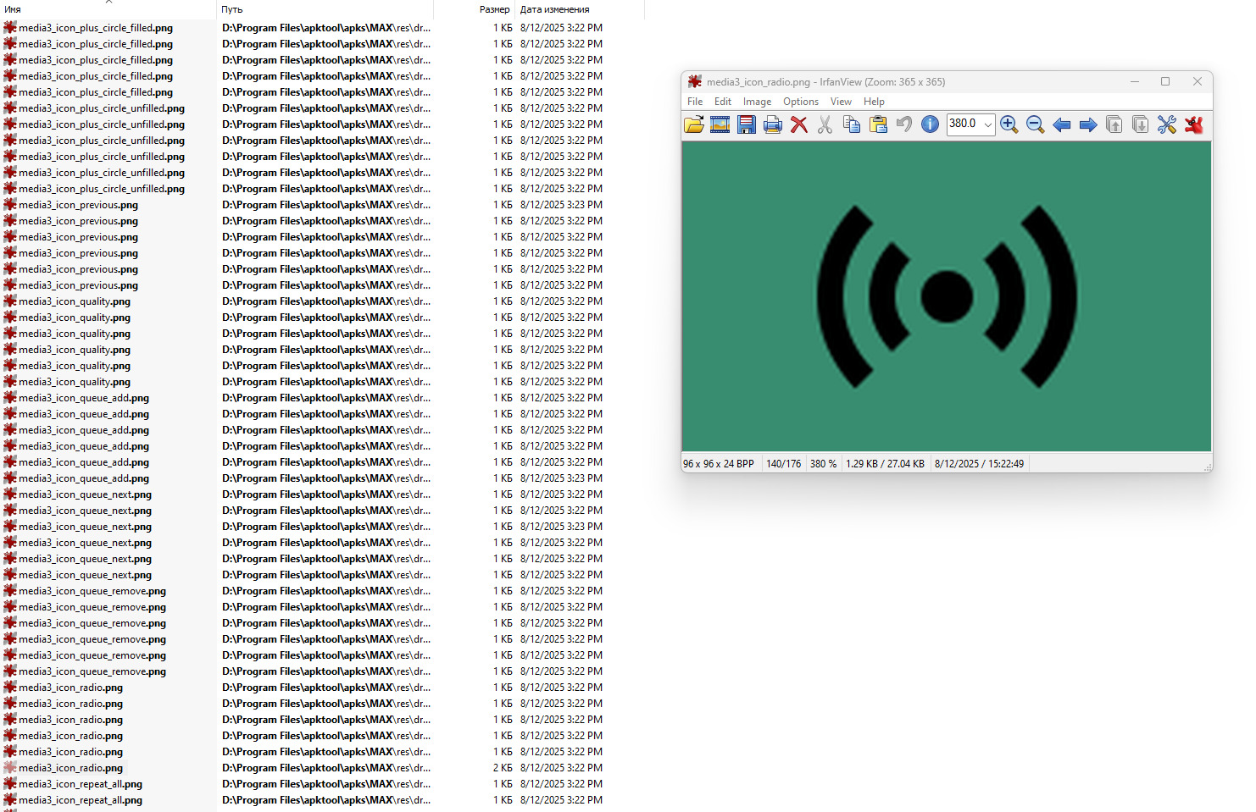Save the image using the floppy icon
1256x812 pixels.
pos(747,124)
